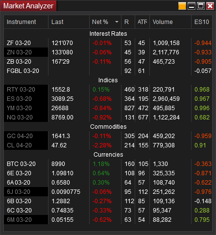Select the FGBL 03-20 row
Screen dimensions: 216x235
click(108, 71)
